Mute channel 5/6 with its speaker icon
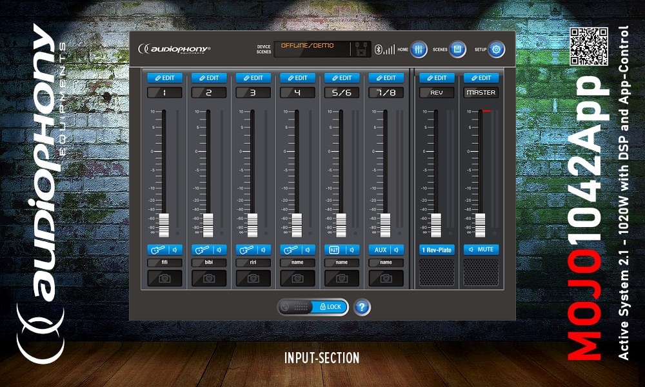 352,250
